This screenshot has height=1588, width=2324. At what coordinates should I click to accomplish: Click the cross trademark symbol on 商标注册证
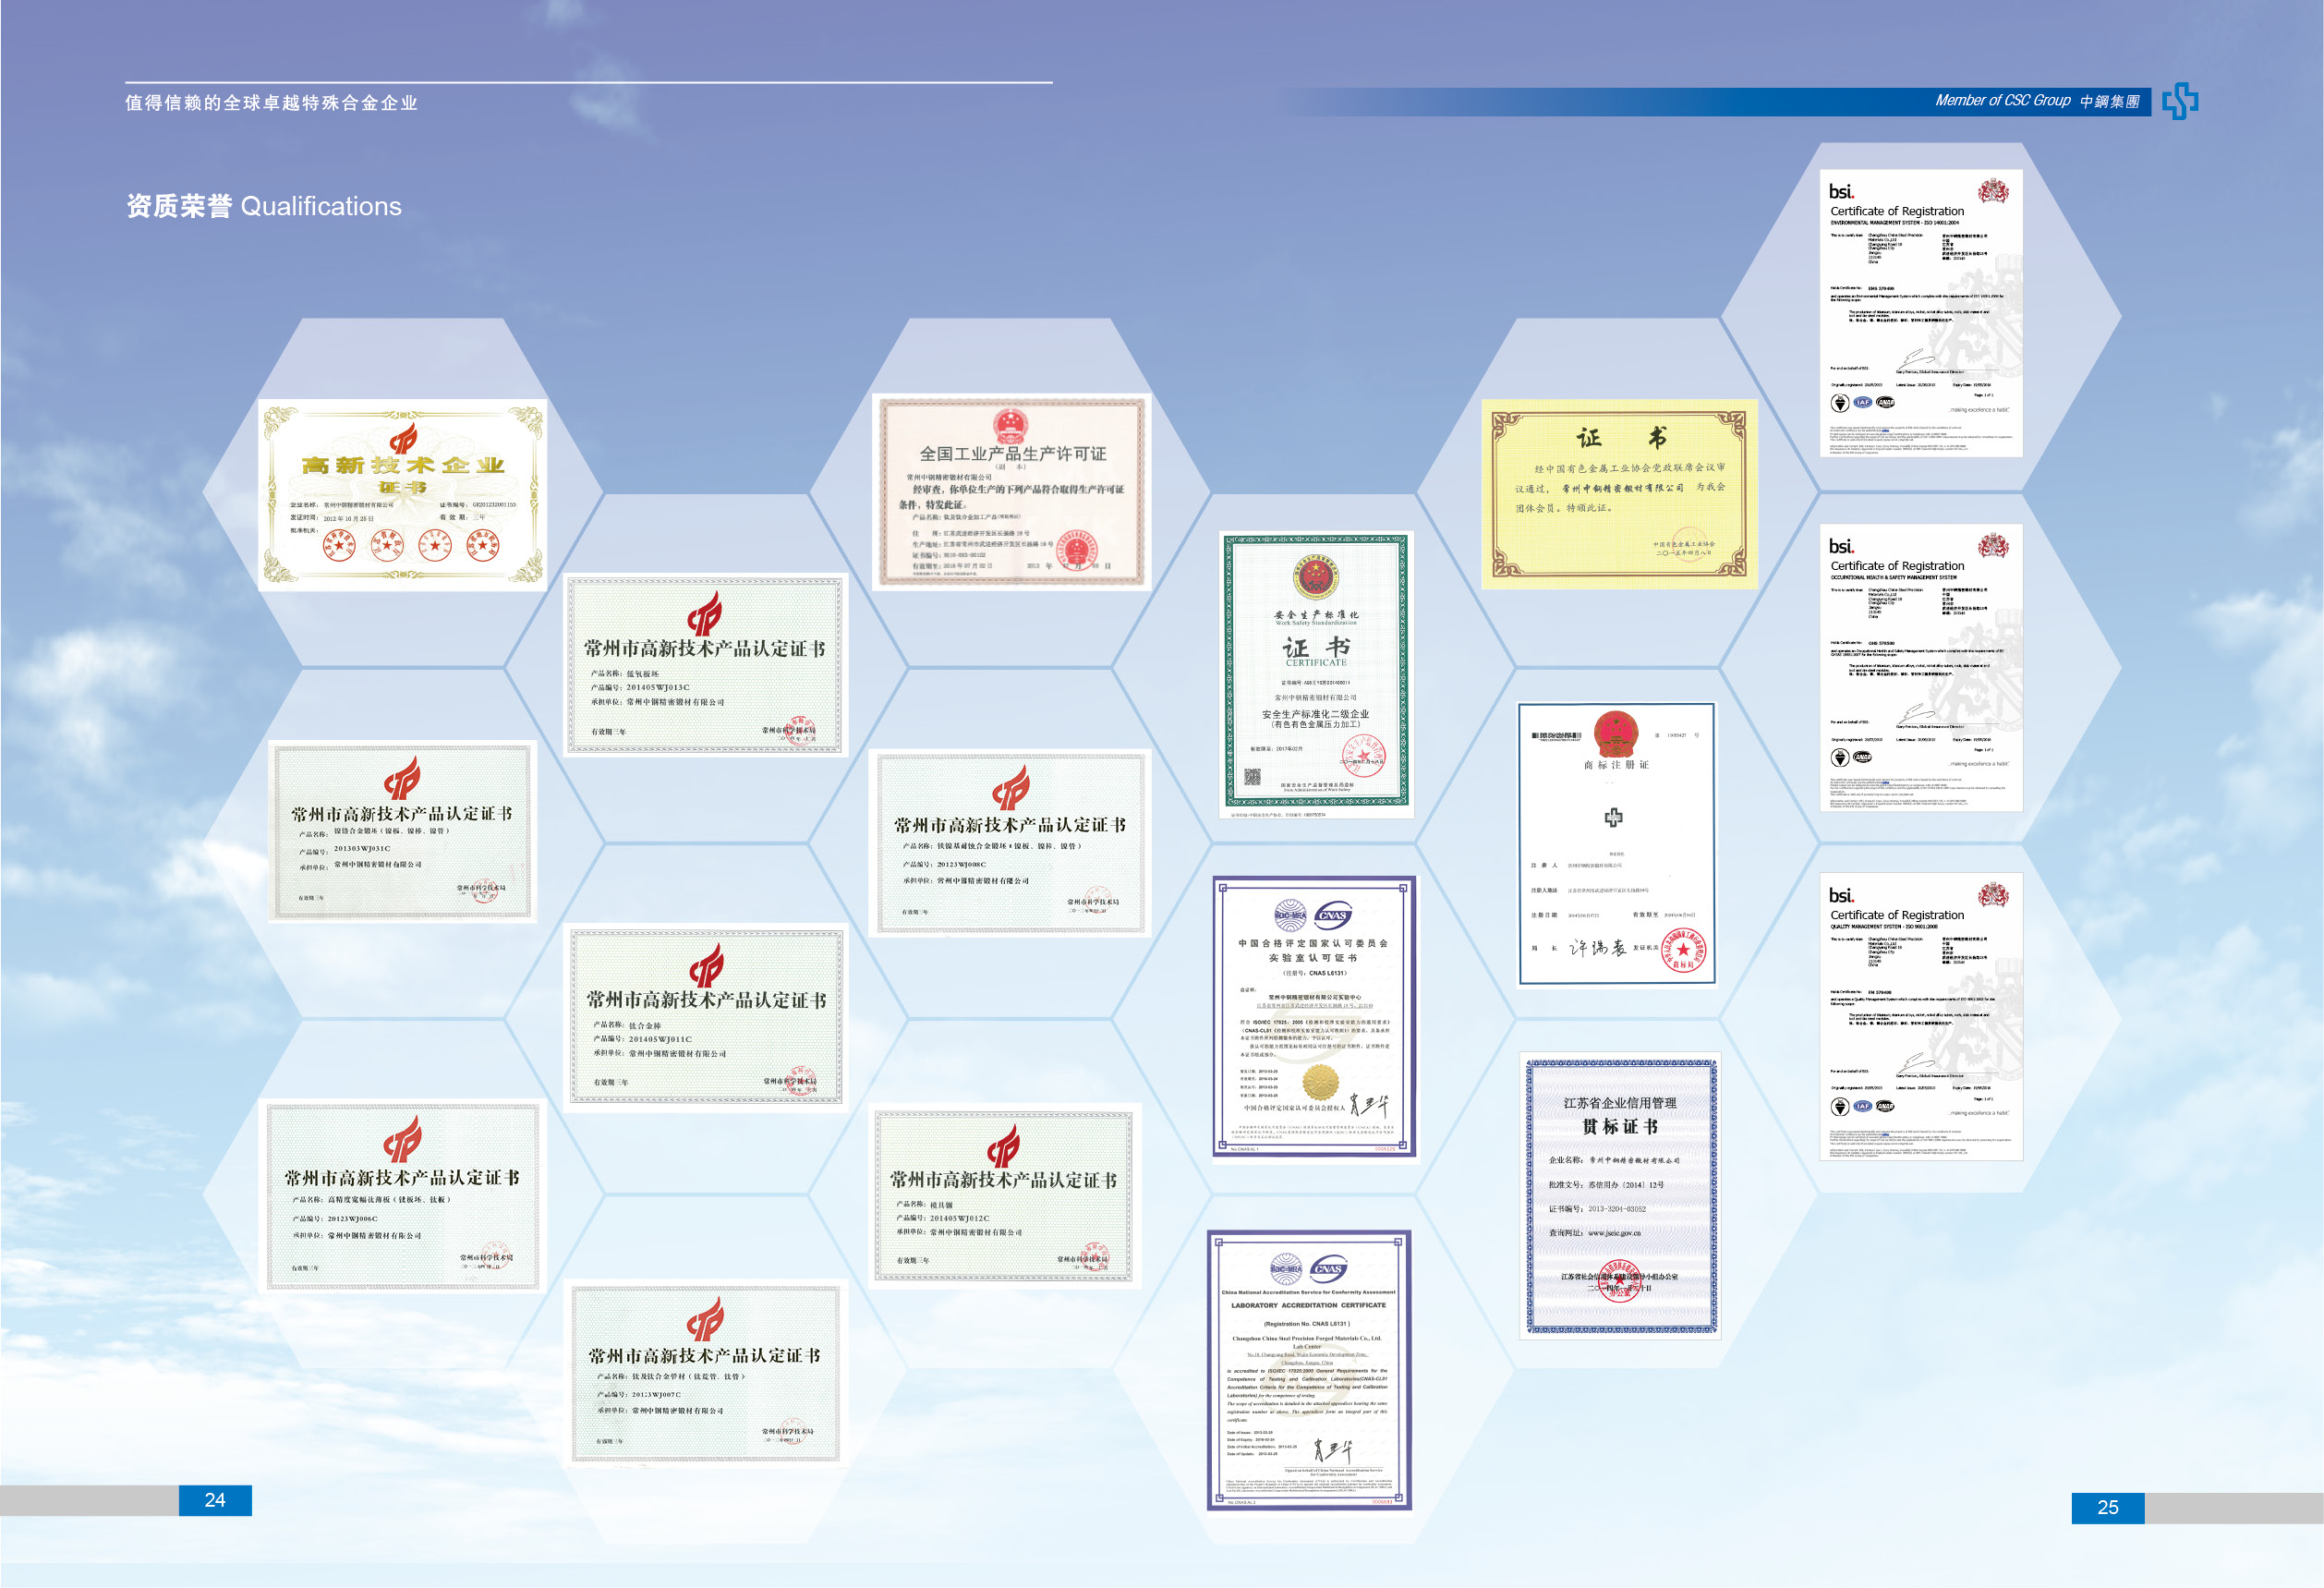[x=1613, y=817]
